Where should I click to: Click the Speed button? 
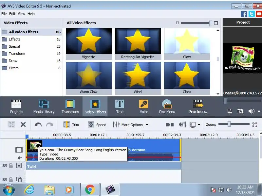pyautogui.click(x=97, y=125)
